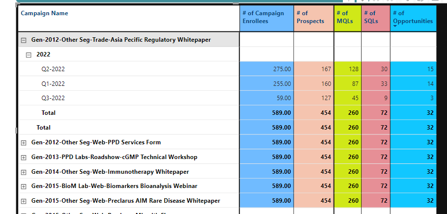
Task: Select Gen-2013 cGMP Technical Workshop name
Action: coord(114,157)
